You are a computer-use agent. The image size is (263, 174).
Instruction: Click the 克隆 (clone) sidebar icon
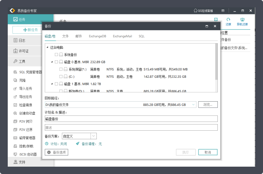15,80
